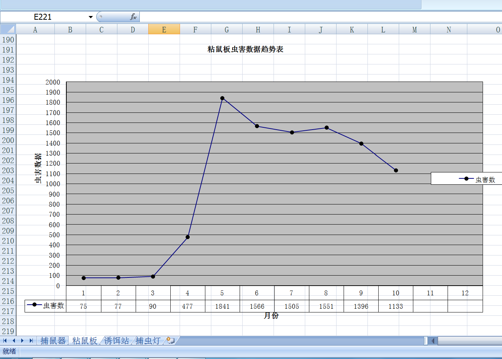The width and height of the screenshot is (502, 359).
Task: Jump to first sheet with navigation arrow
Action: click(x=5, y=340)
